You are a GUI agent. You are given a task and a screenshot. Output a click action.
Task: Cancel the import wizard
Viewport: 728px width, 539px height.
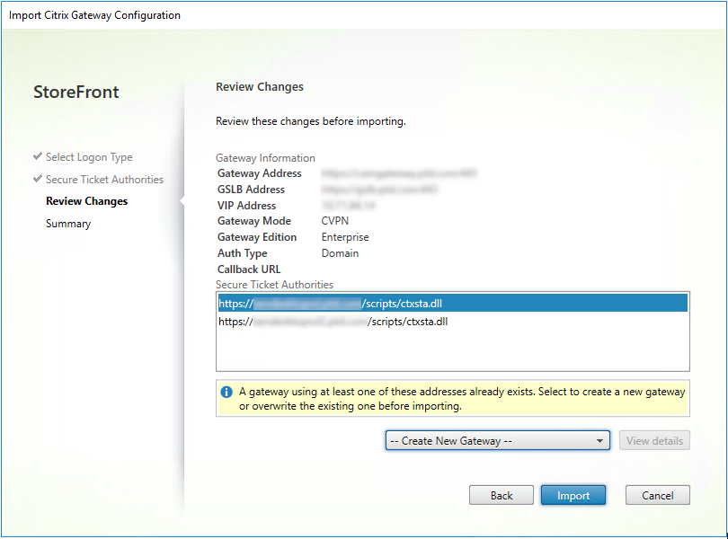click(x=657, y=495)
